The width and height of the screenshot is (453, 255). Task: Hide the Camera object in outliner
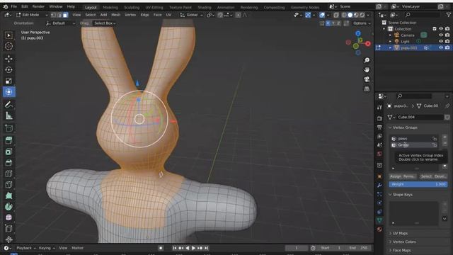(x=441, y=35)
